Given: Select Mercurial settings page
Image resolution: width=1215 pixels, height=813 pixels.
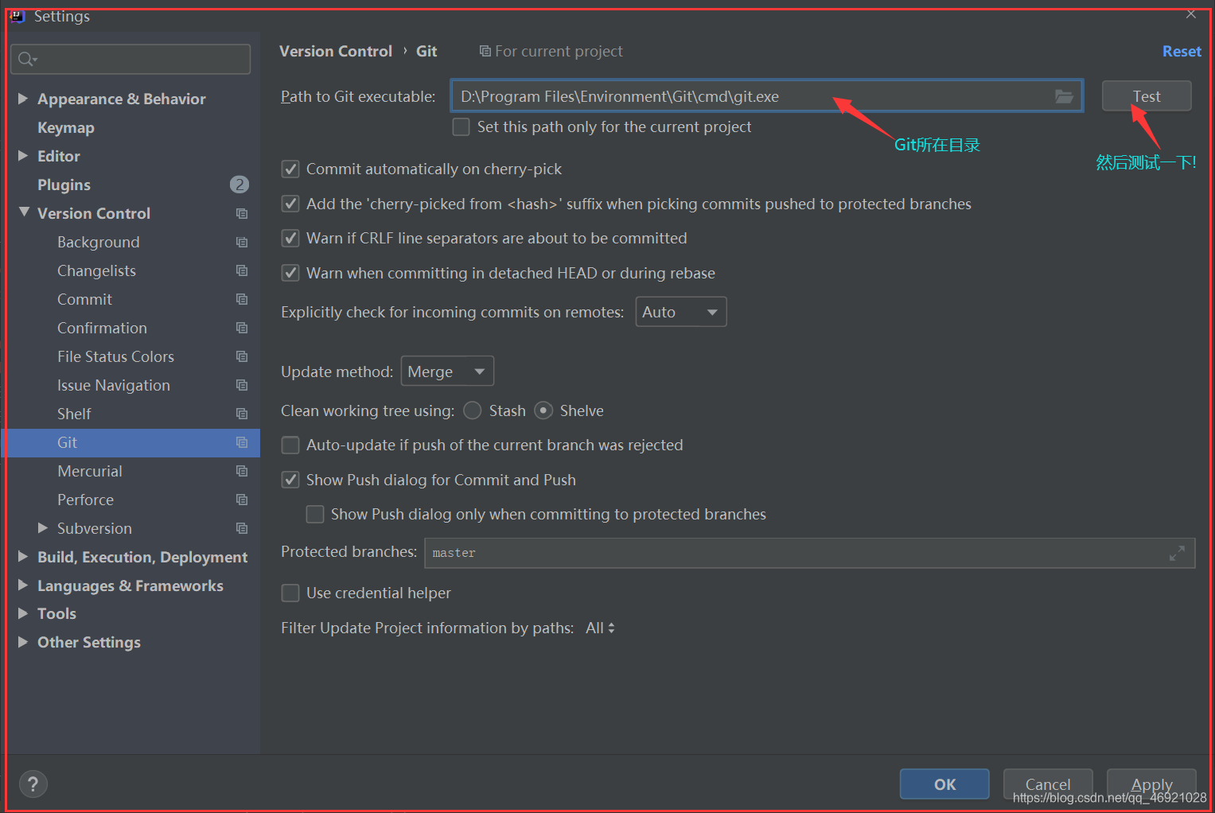Looking at the screenshot, I should click(90, 471).
